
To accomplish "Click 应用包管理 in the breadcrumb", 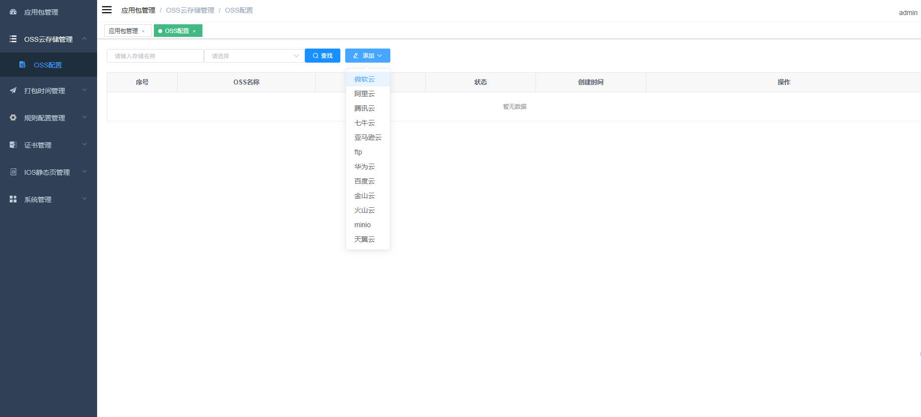I will (138, 10).
